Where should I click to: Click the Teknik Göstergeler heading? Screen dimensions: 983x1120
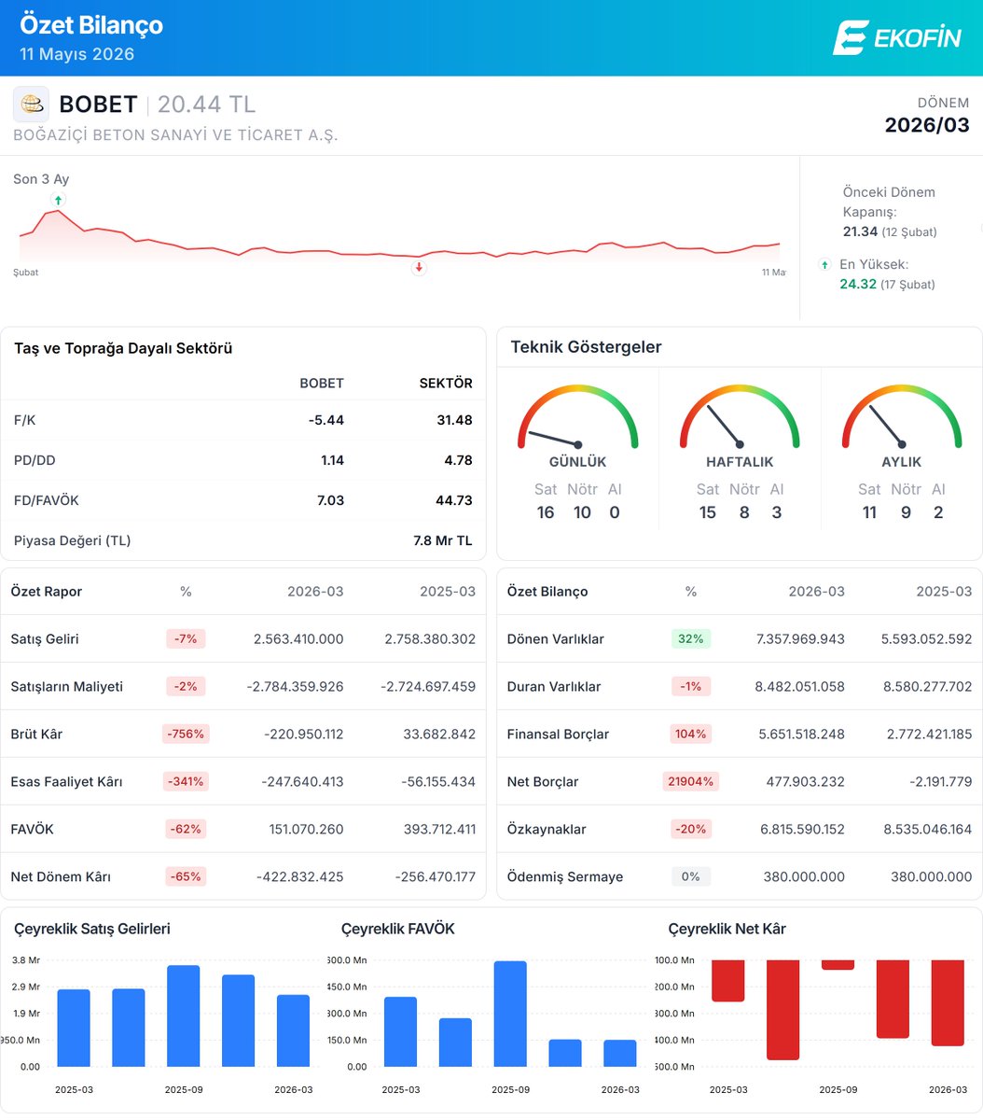click(586, 347)
